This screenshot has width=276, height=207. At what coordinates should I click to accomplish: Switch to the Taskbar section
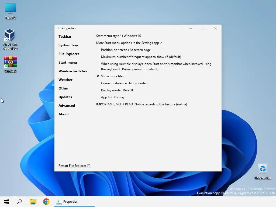(65, 37)
